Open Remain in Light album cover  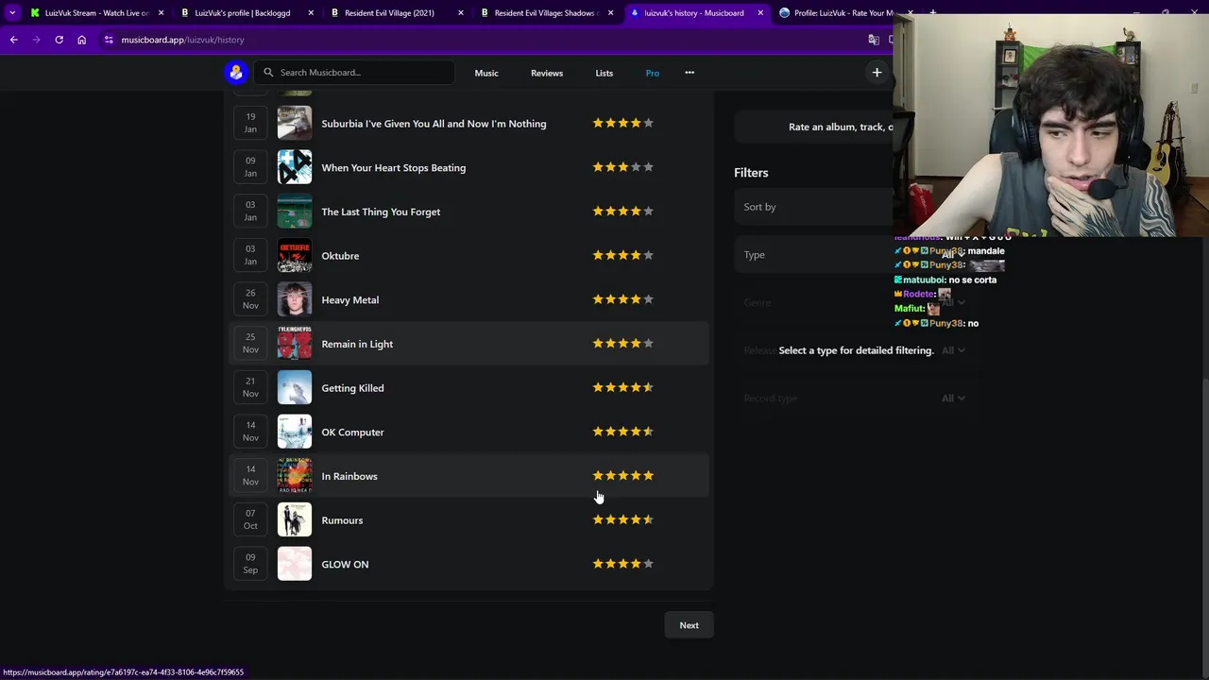coord(295,344)
